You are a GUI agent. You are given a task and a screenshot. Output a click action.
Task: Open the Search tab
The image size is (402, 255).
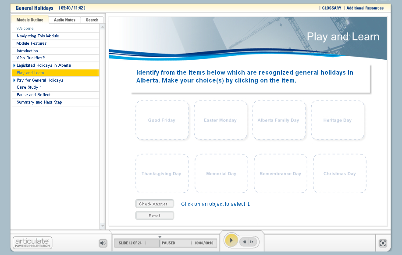point(92,20)
